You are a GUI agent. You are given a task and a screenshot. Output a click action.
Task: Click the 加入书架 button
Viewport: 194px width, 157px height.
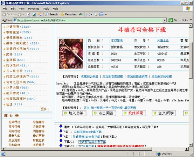[x=74, y=113]
